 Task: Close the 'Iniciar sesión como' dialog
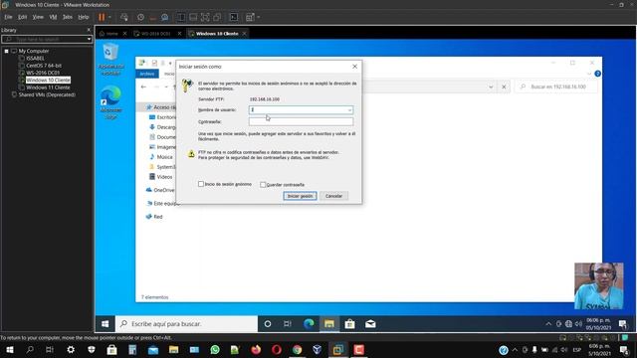pyautogui.click(x=354, y=67)
